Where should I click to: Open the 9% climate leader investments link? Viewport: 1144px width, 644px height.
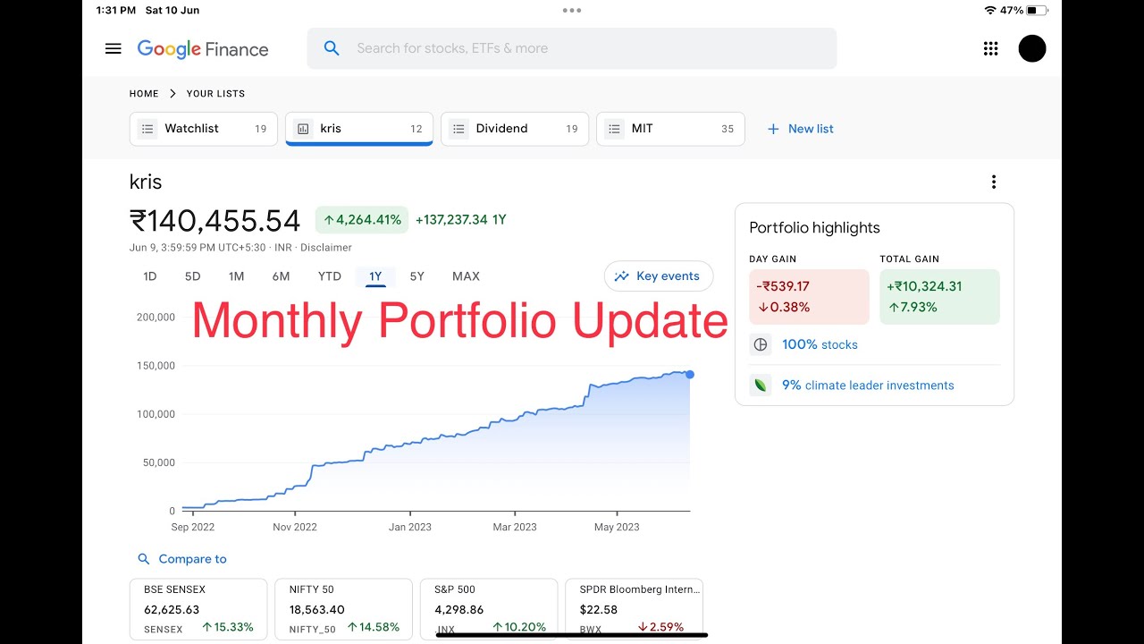(868, 386)
